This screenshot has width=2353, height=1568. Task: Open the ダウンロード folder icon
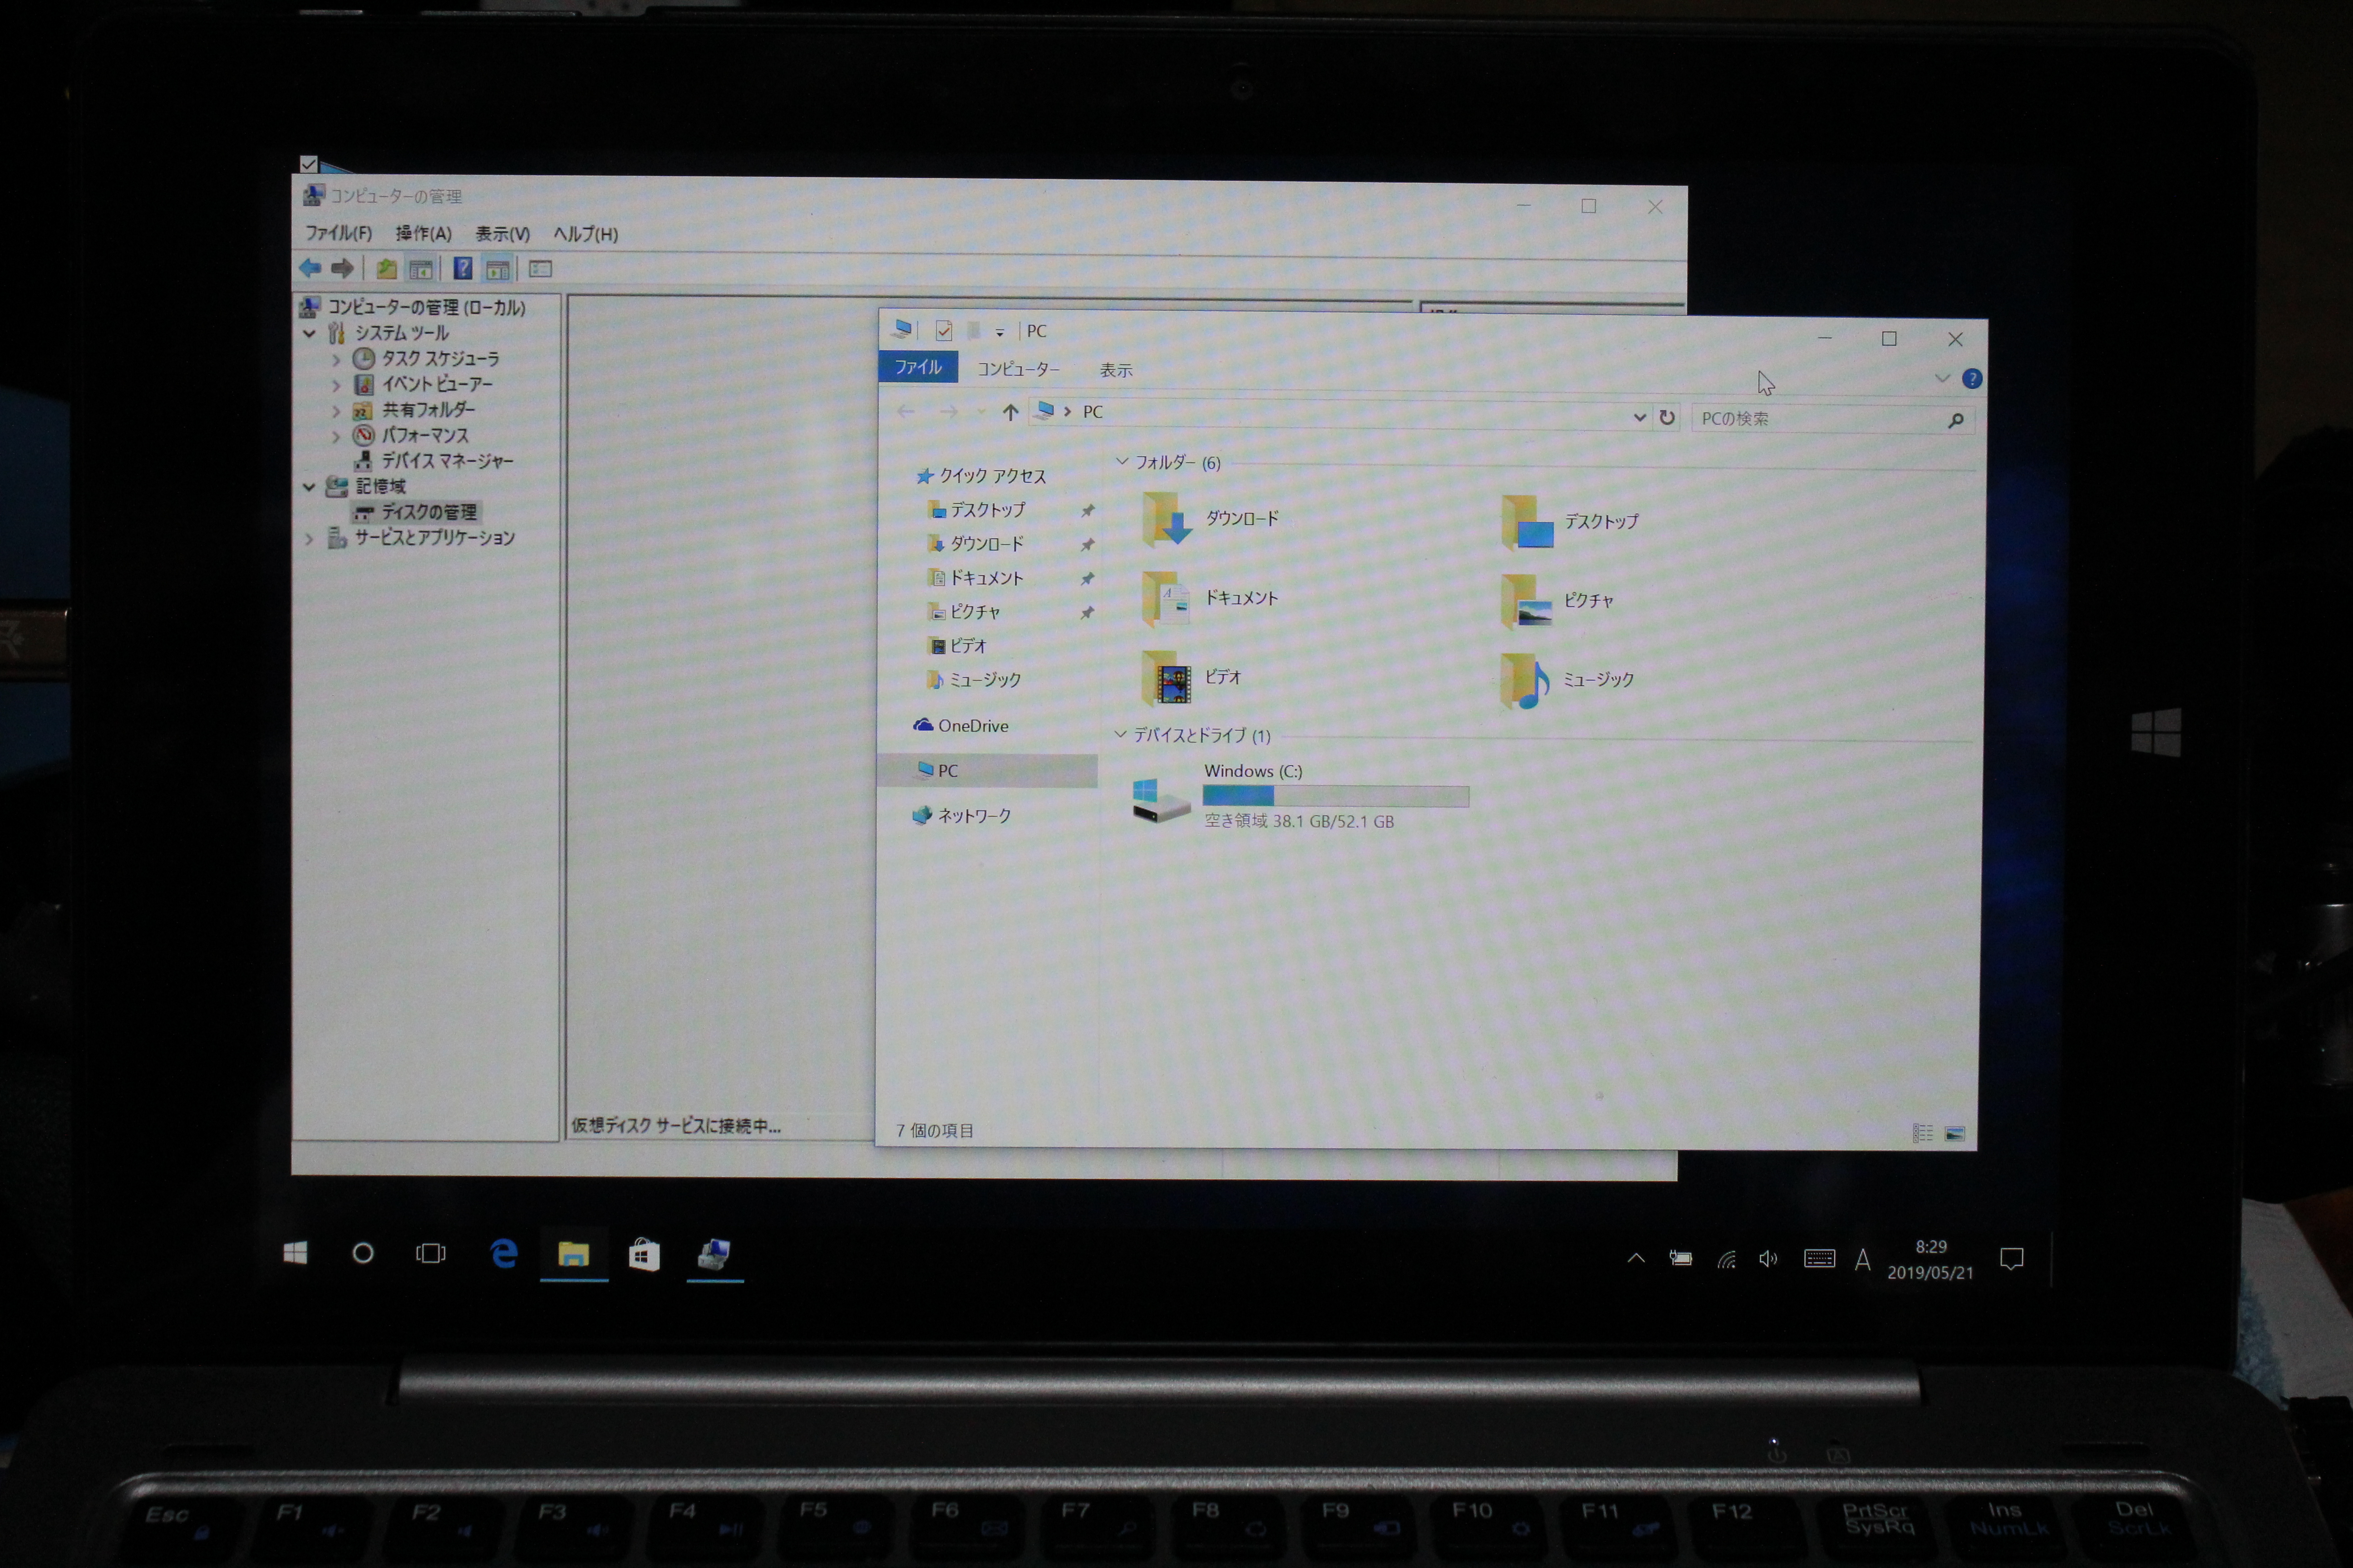[x=1167, y=519]
